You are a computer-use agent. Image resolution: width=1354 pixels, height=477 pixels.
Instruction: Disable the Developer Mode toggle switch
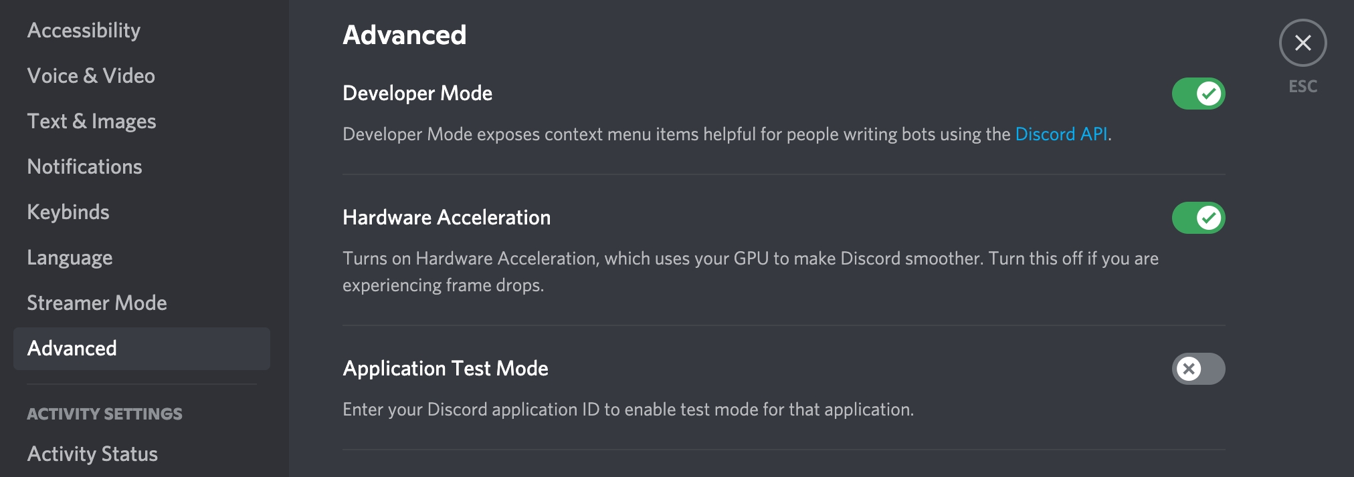pyautogui.click(x=1198, y=94)
